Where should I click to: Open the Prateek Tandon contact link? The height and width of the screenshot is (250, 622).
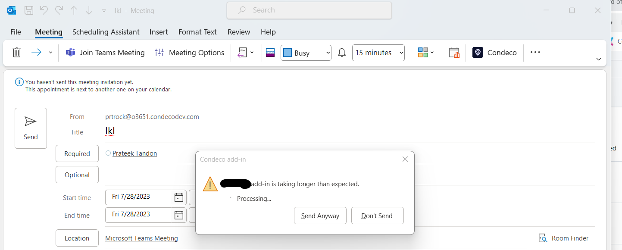pyautogui.click(x=134, y=153)
